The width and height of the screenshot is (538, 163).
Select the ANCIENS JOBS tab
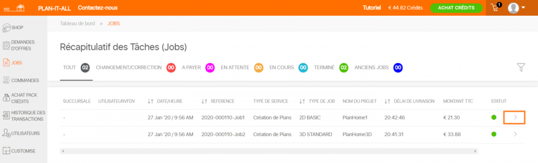tap(378, 68)
